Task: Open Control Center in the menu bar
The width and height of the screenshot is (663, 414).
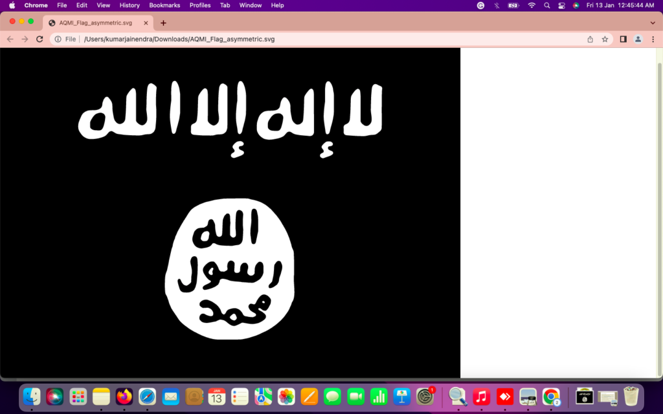Action: (x=561, y=5)
